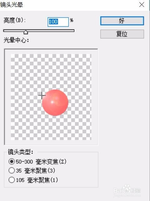Click slider track left of the thumb
The height and width of the screenshot is (201, 150).
pyautogui.click(x=13, y=31)
